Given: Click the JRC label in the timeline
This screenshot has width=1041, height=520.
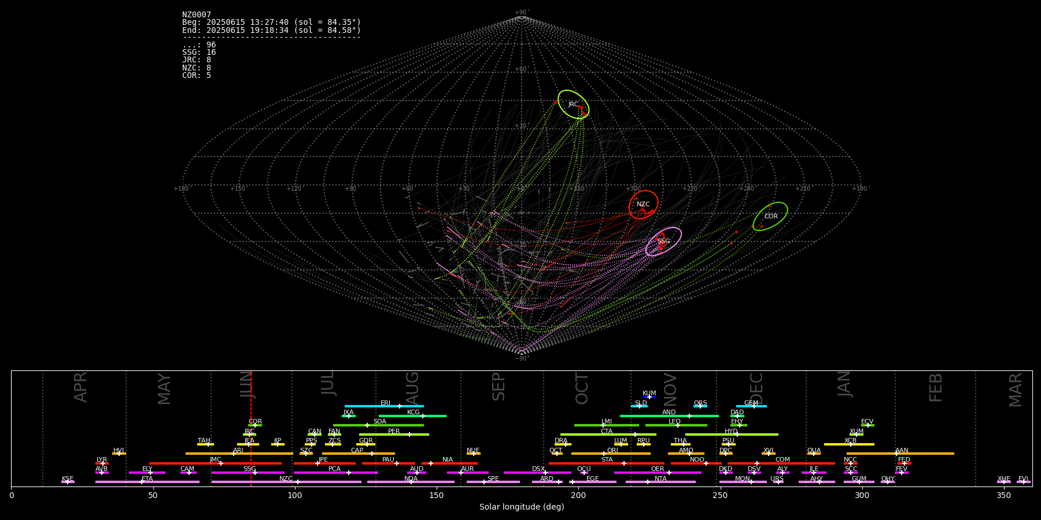Looking at the screenshot, I should pos(249,432).
